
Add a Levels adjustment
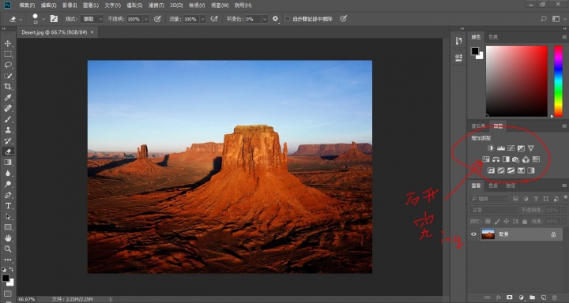tap(501, 148)
